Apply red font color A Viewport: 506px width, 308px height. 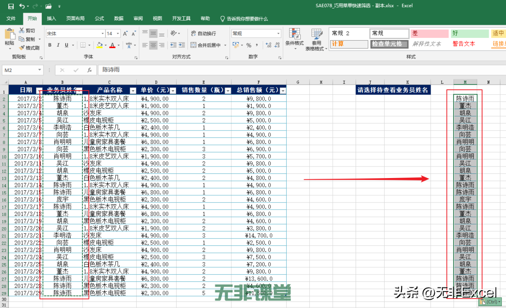click(112, 45)
